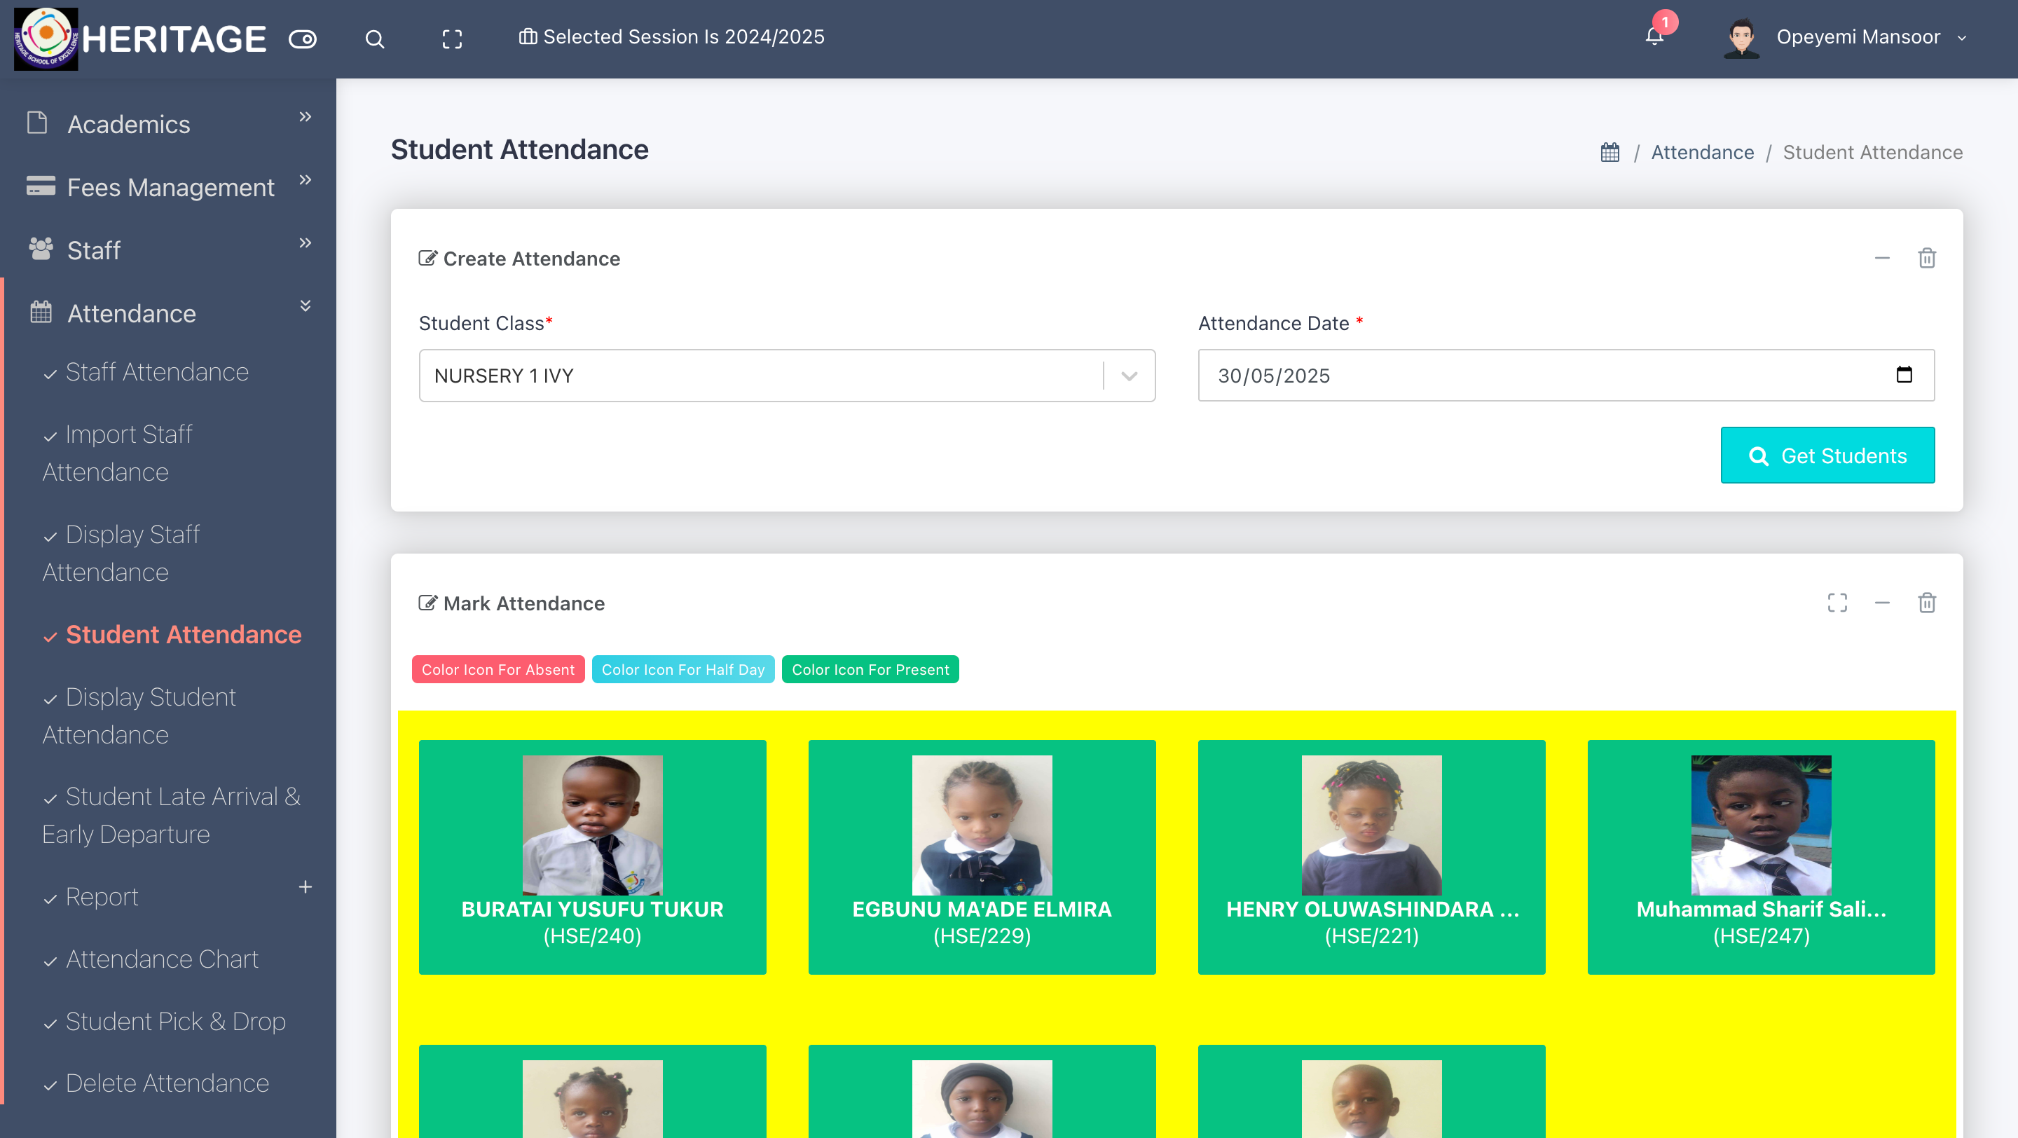
Task: Remove Mark Attendance panel via trash icon
Action: 1926,603
